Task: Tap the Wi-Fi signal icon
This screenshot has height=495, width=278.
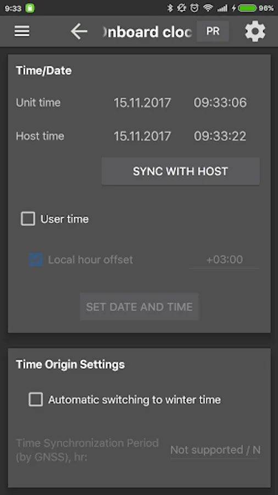Action: pos(208,8)
